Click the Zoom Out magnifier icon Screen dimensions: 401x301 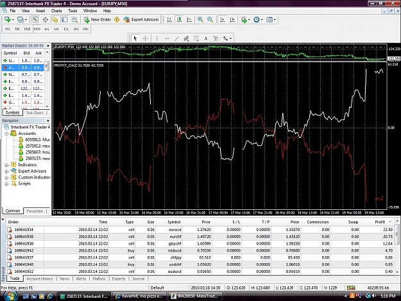click(210, 20)
